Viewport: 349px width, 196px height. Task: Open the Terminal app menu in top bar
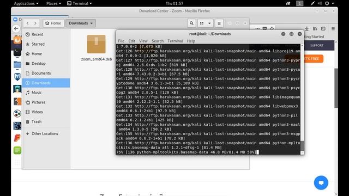coord(80,3)
